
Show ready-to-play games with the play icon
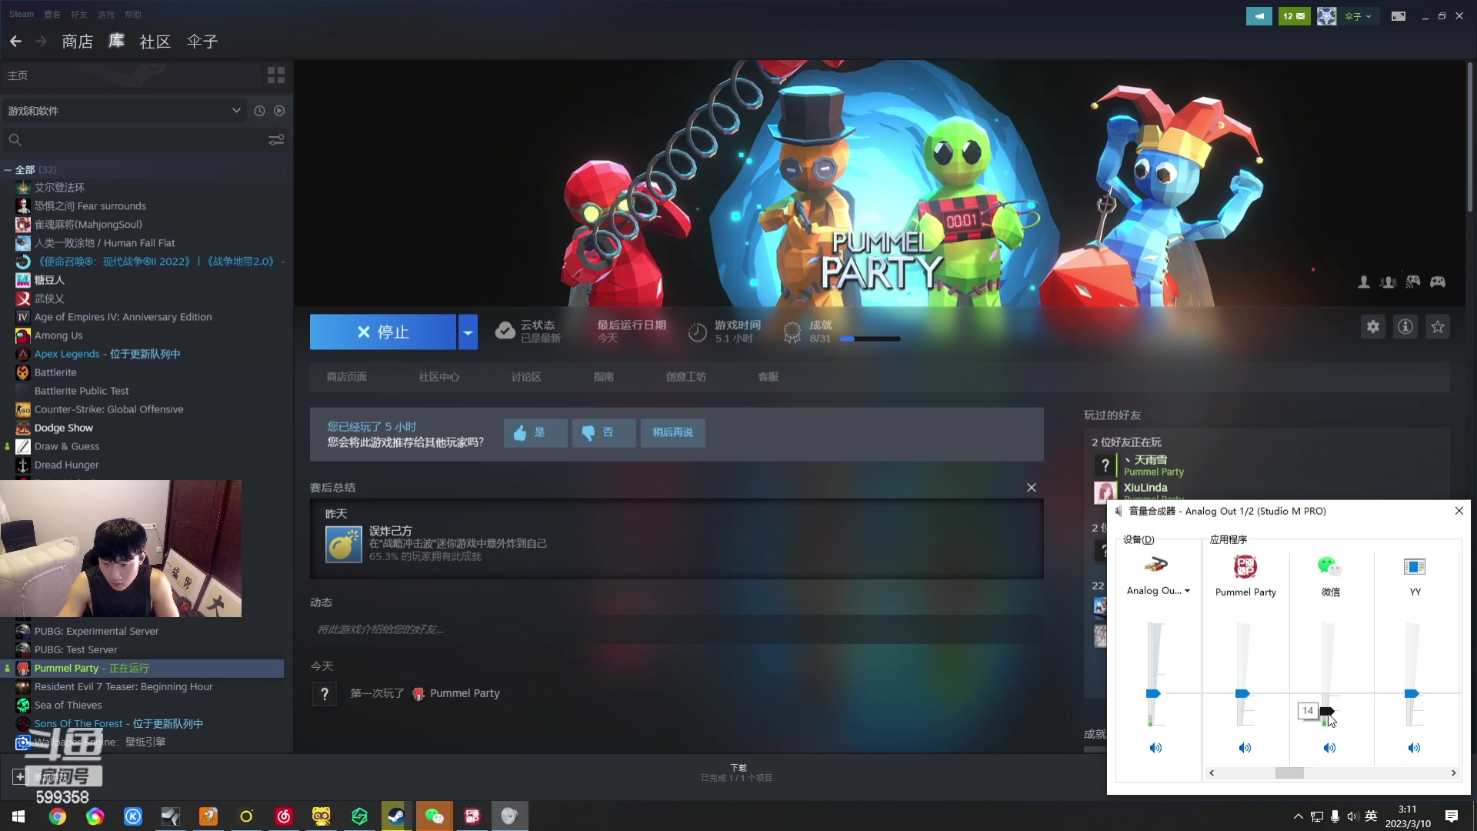pyautogui.click(x=279, y=111)
